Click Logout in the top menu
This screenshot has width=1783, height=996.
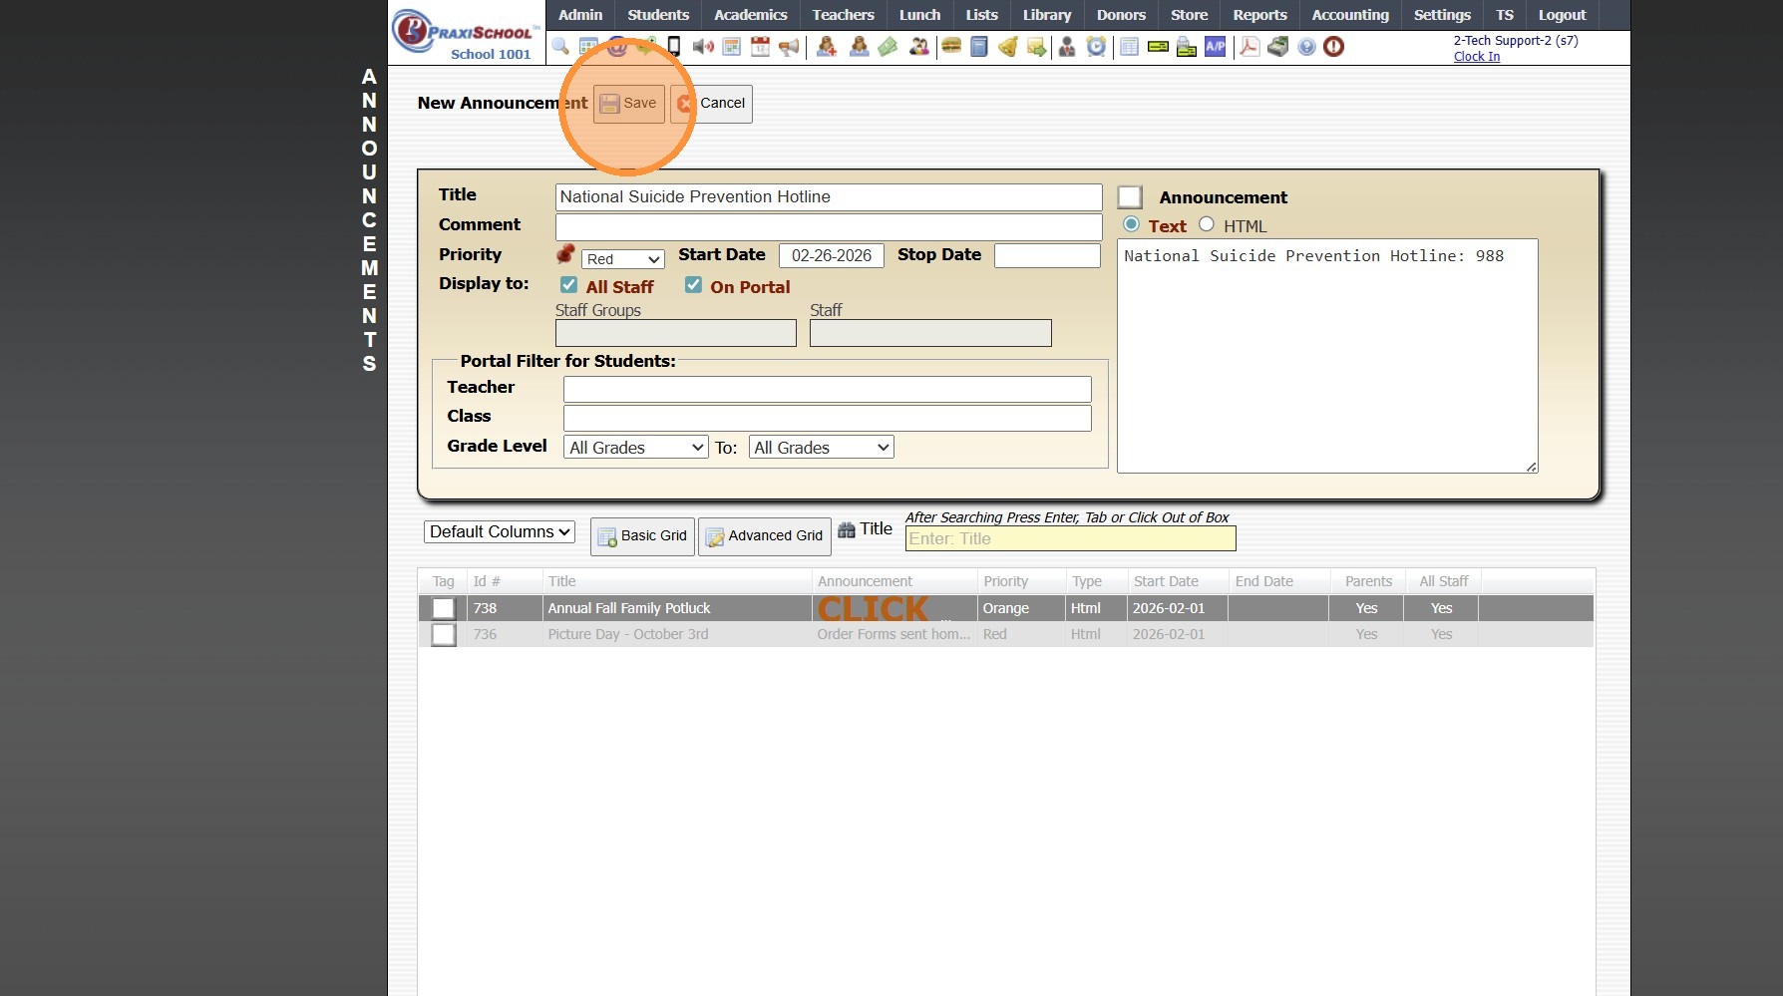pyautogui.click(x=1562, y=15)
